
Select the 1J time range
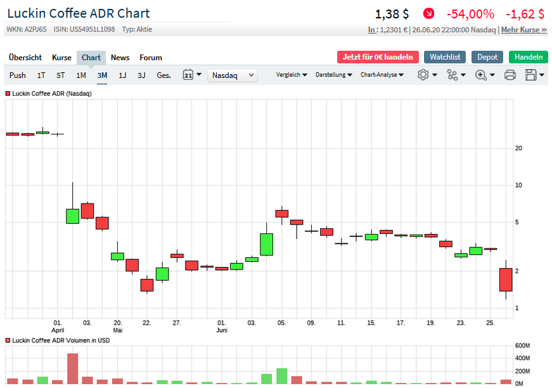tap(122, 75)
